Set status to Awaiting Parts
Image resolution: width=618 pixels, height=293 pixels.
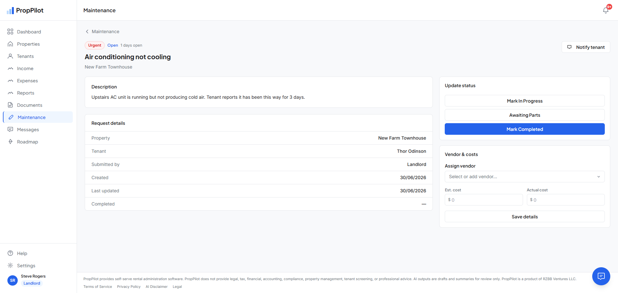[x=525, y=115]
